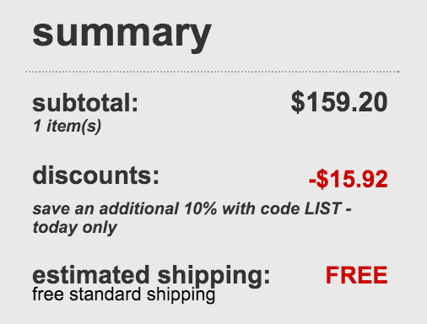Image resolution: width=427 pixels, height=324 pixels.
Task: Click the $159.20 subtotal amount
Action: [x=339, y=102]
